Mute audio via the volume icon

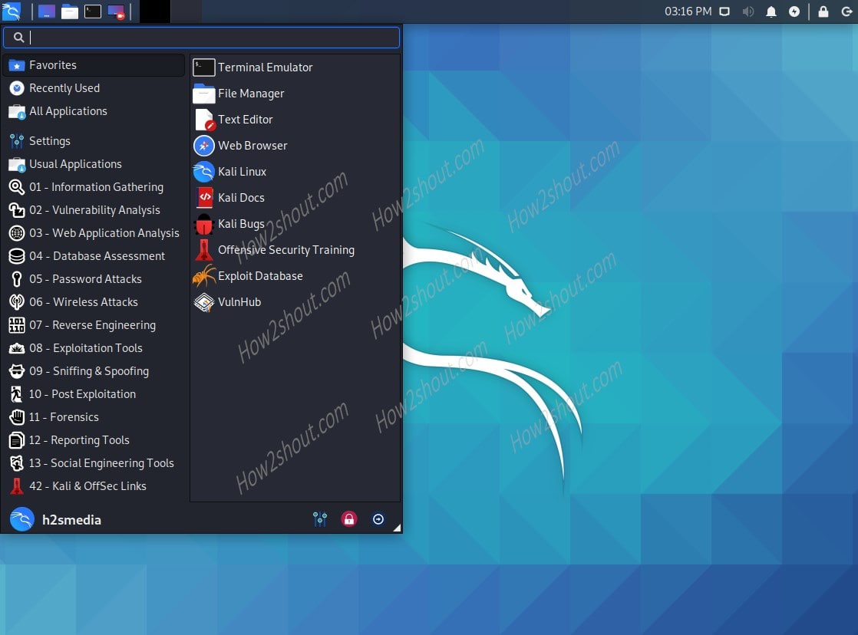click(748, 12)
